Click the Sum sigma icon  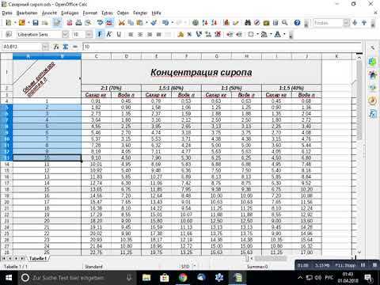66,47
